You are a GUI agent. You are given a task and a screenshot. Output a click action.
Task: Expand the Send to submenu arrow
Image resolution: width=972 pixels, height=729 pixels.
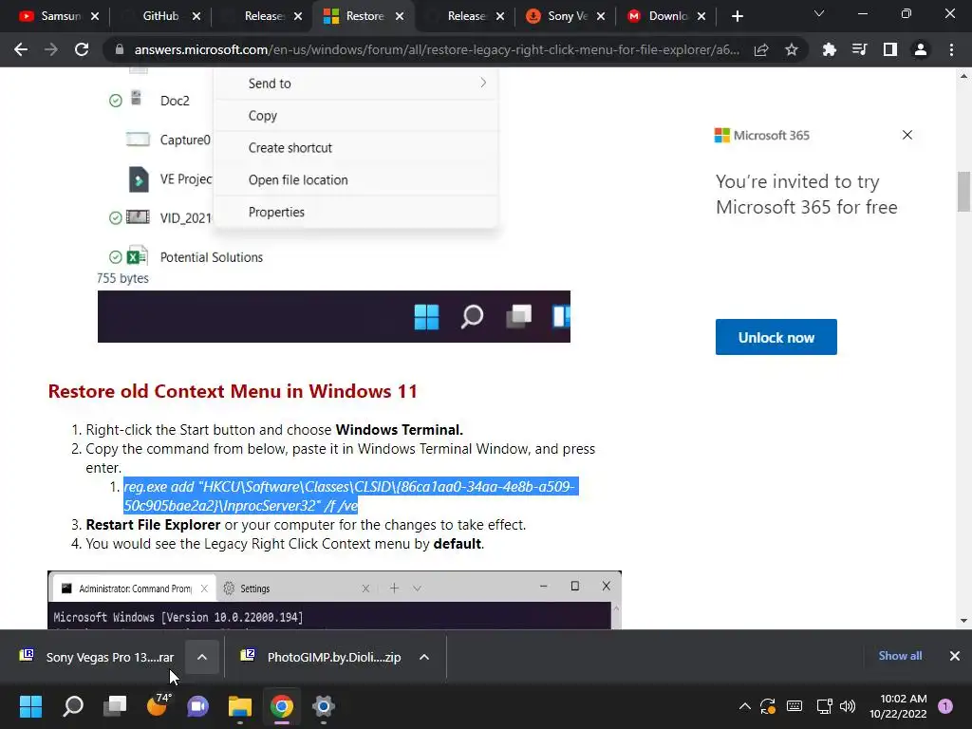pos(483,84)
